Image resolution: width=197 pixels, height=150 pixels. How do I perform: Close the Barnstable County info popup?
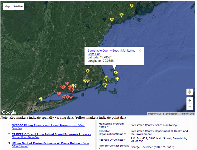[140, 51]
